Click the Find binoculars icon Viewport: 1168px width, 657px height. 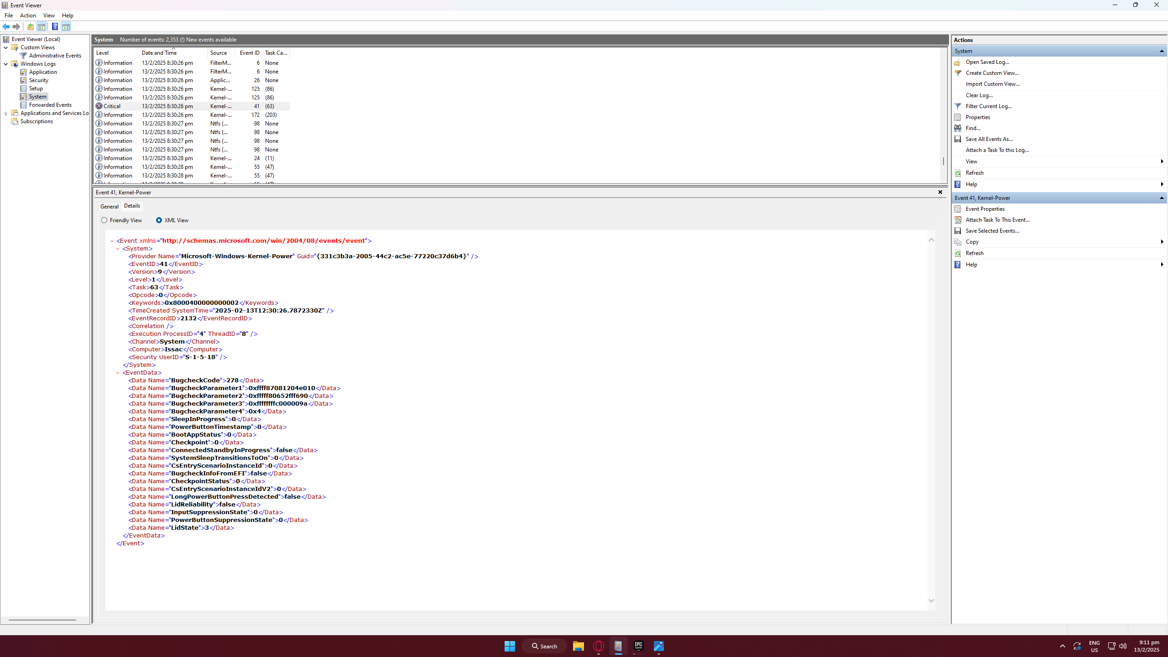tap(958, 128)
